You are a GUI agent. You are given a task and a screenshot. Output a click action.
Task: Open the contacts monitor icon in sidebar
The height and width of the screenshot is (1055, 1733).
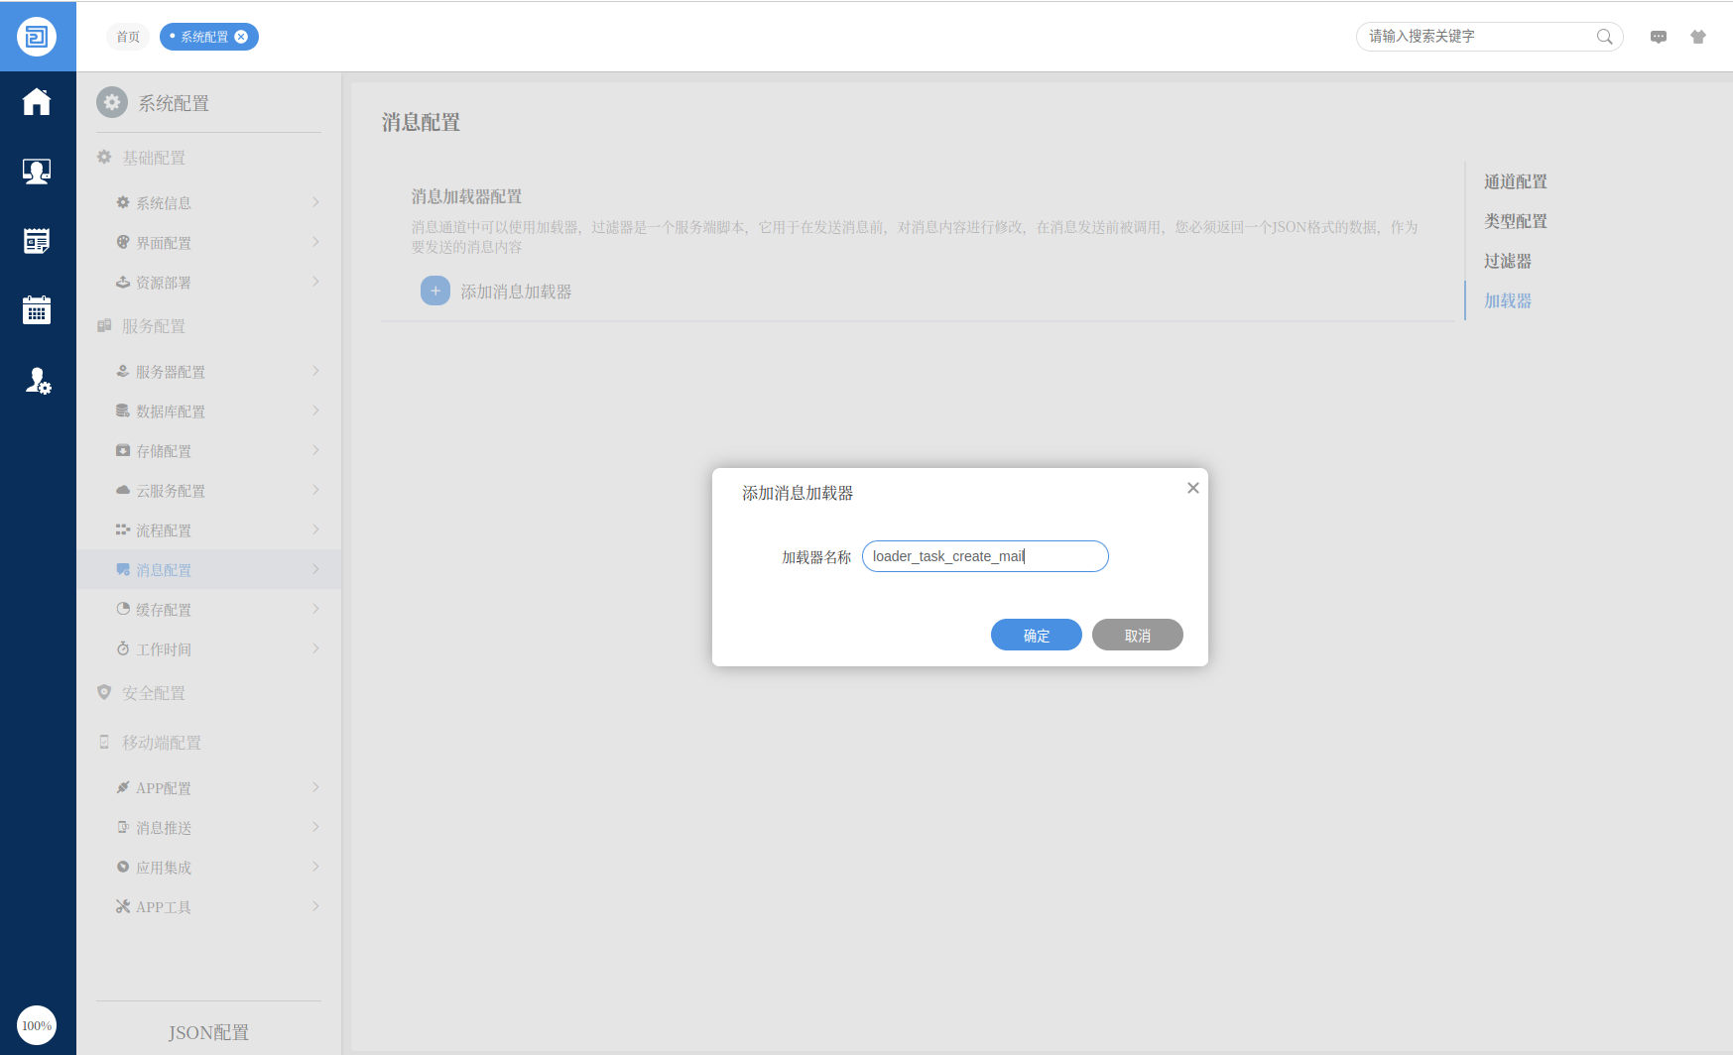point(37,172)
